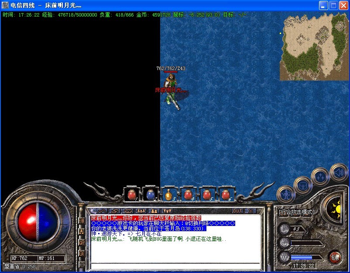Close the 电信四线 game window

click(x=344, y=6)
